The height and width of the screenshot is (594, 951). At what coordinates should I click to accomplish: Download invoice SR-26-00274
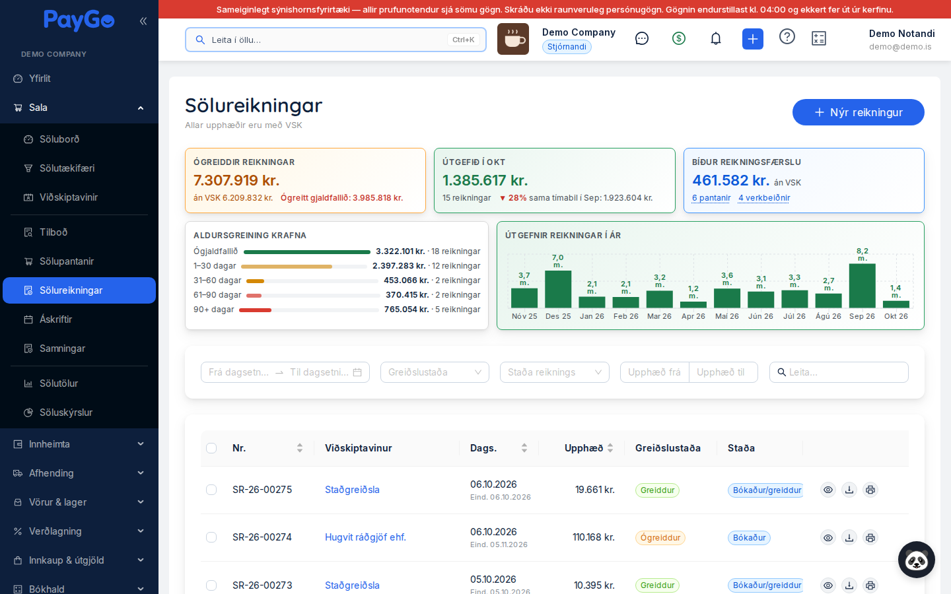coord(849,537)
